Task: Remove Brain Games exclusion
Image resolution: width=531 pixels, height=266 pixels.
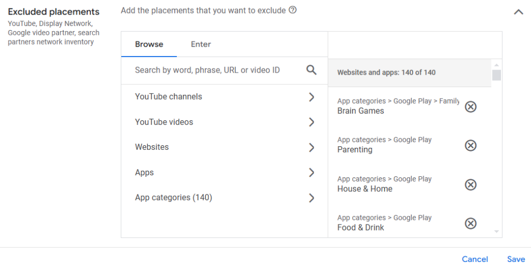Action: (x=470, y=107)
